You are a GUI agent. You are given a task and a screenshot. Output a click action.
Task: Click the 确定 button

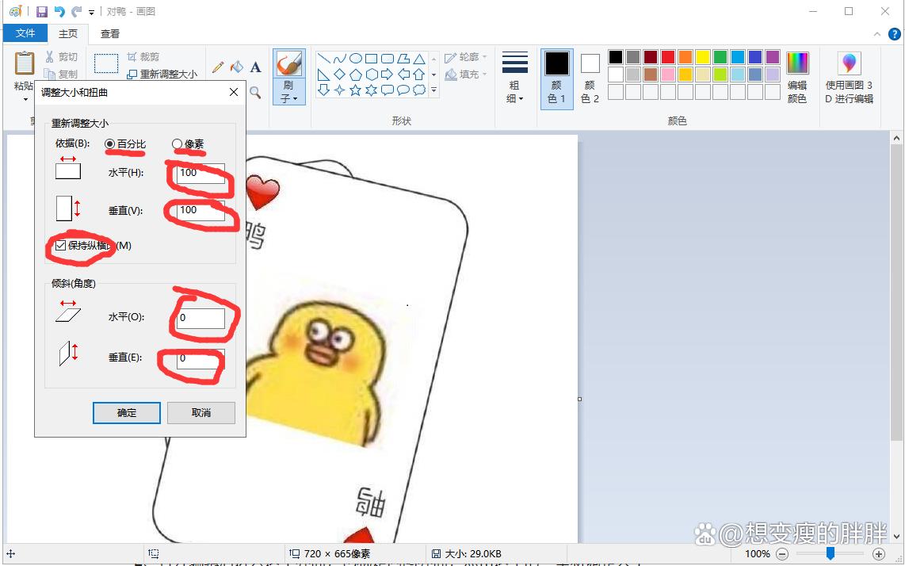[x=127, y=413]
